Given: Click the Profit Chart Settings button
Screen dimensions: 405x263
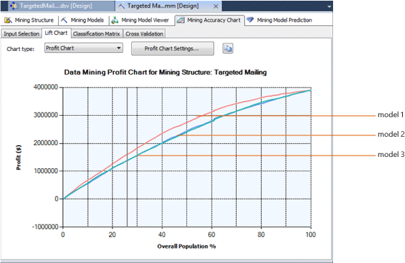Looking at the screenshot, I should (x=172, y=49).
